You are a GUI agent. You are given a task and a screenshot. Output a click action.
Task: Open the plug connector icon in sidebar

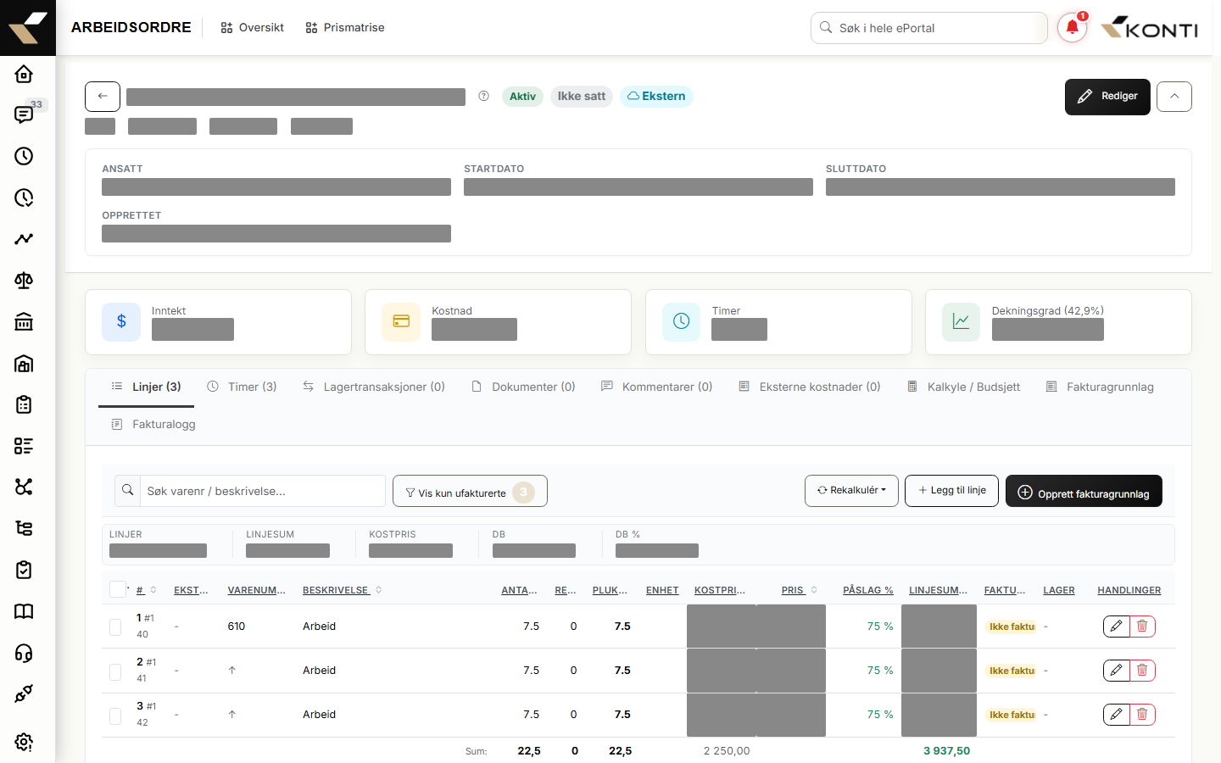pos(24,693)
